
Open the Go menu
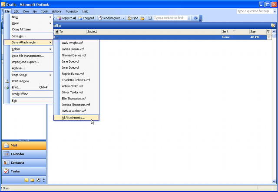(x=35, y=11)
